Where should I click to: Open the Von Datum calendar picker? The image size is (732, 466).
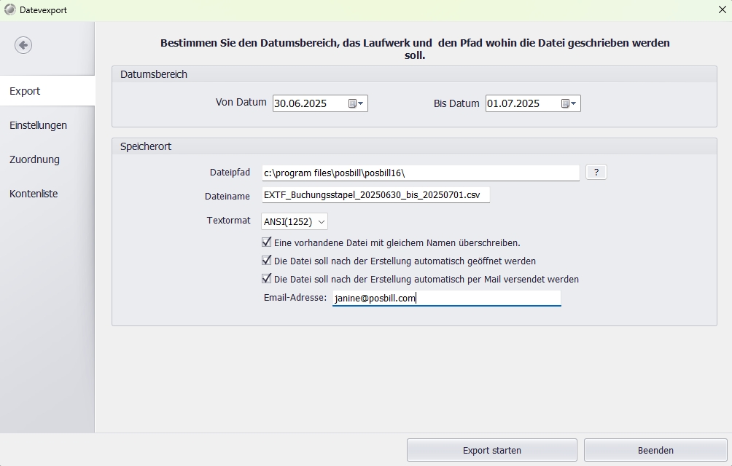point(356,104)
